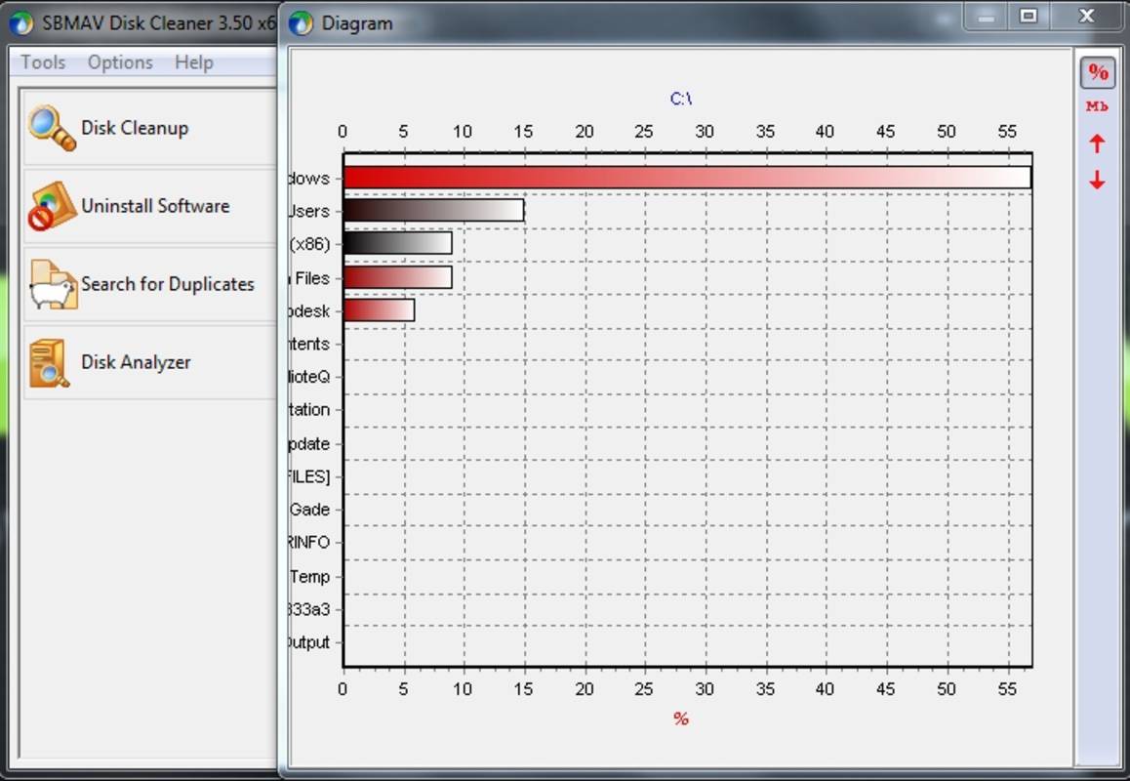1130x781 pixels.
Task: Click the Output folder label
Action: pos(308,642)
